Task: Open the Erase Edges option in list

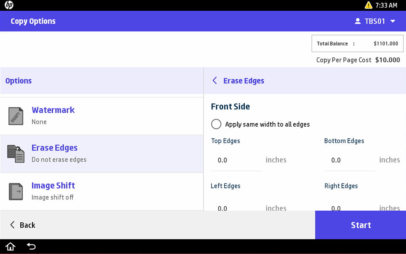Action: coord(54,148)
